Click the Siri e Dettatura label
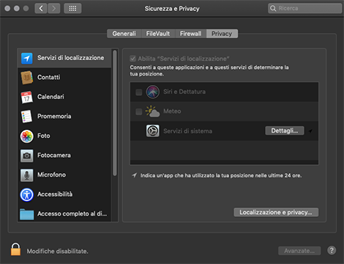Viewport: 344px width, 264px height. 184,92
